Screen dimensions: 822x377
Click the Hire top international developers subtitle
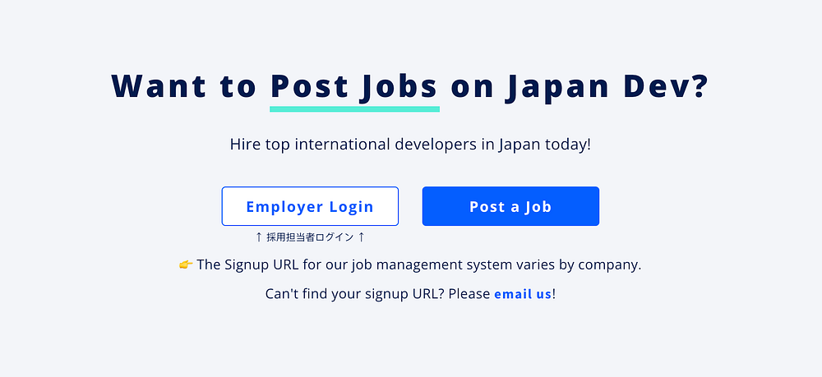[x=410, y=144]
